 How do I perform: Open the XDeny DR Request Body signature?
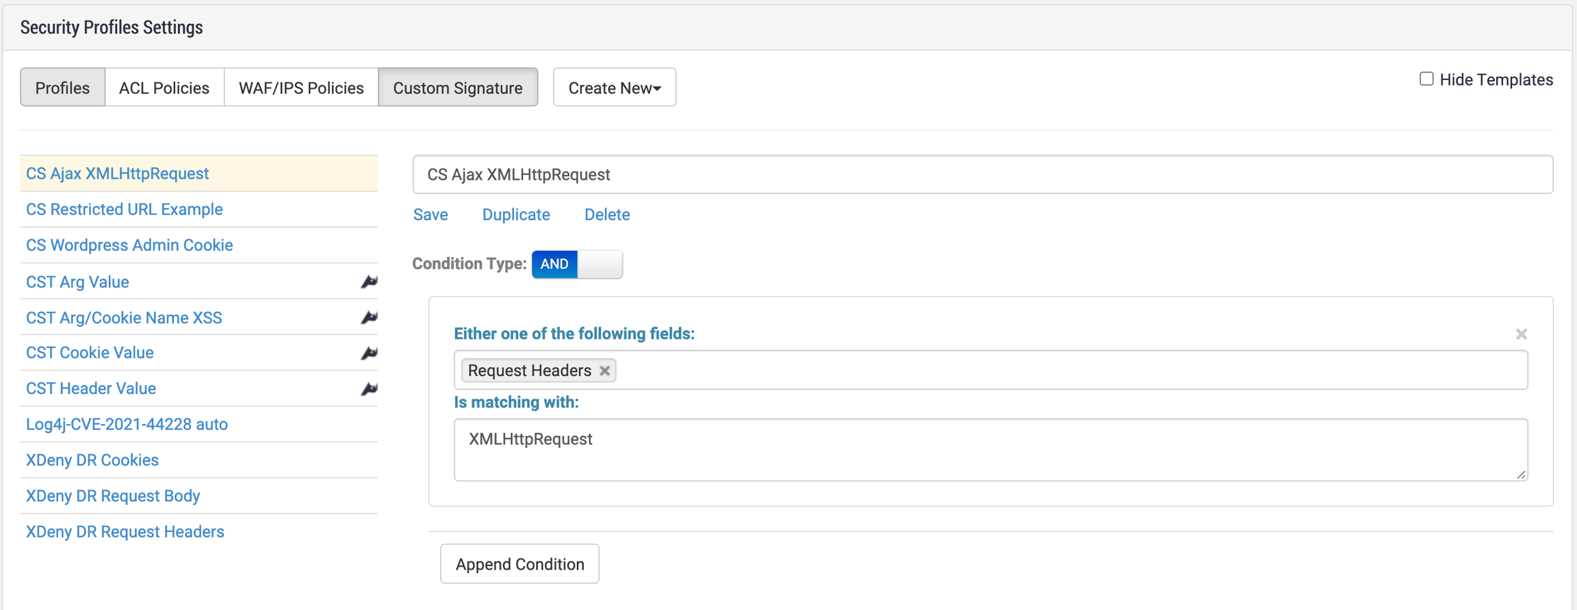pos(113,496)
